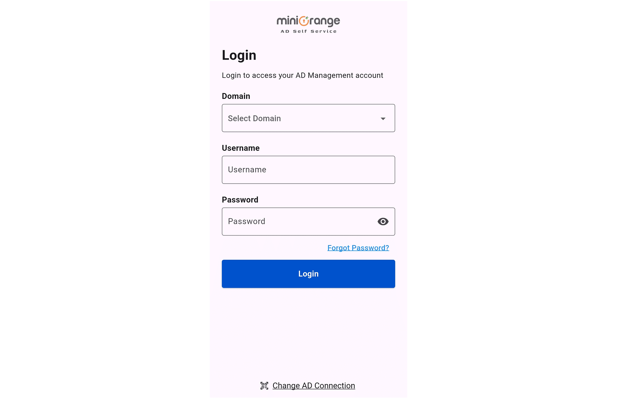Click the AD Self Service text under the logo
This screenshot has width=617, height=399.
click(308, 31)
